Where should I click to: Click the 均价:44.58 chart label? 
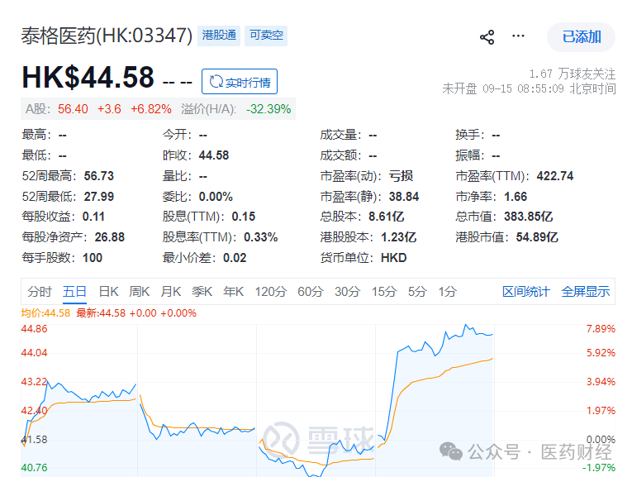(x=45, y=312)
